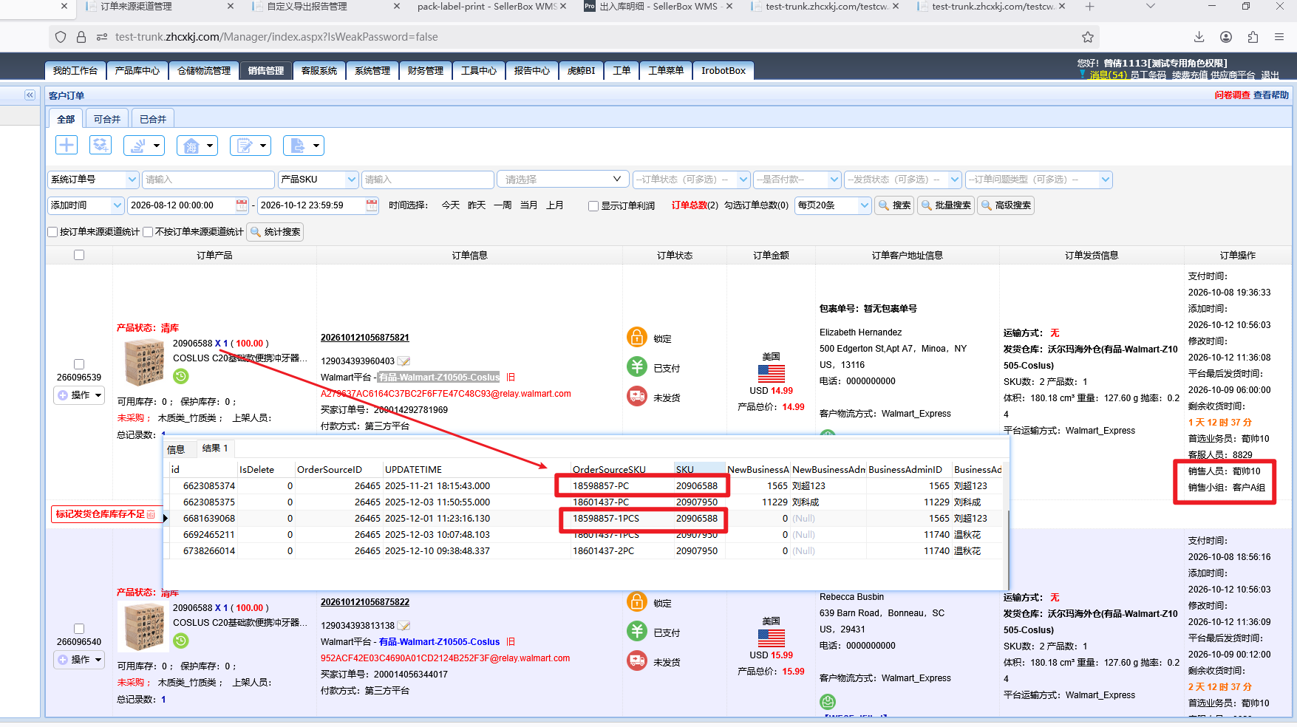
Task: Open the 财务管理 main menu tab
Action: [x=426, y=71]
